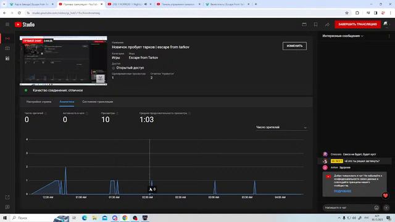Show hidden system tray icons
The width and height of the screenshot is (395, 222).
[339, 218]
